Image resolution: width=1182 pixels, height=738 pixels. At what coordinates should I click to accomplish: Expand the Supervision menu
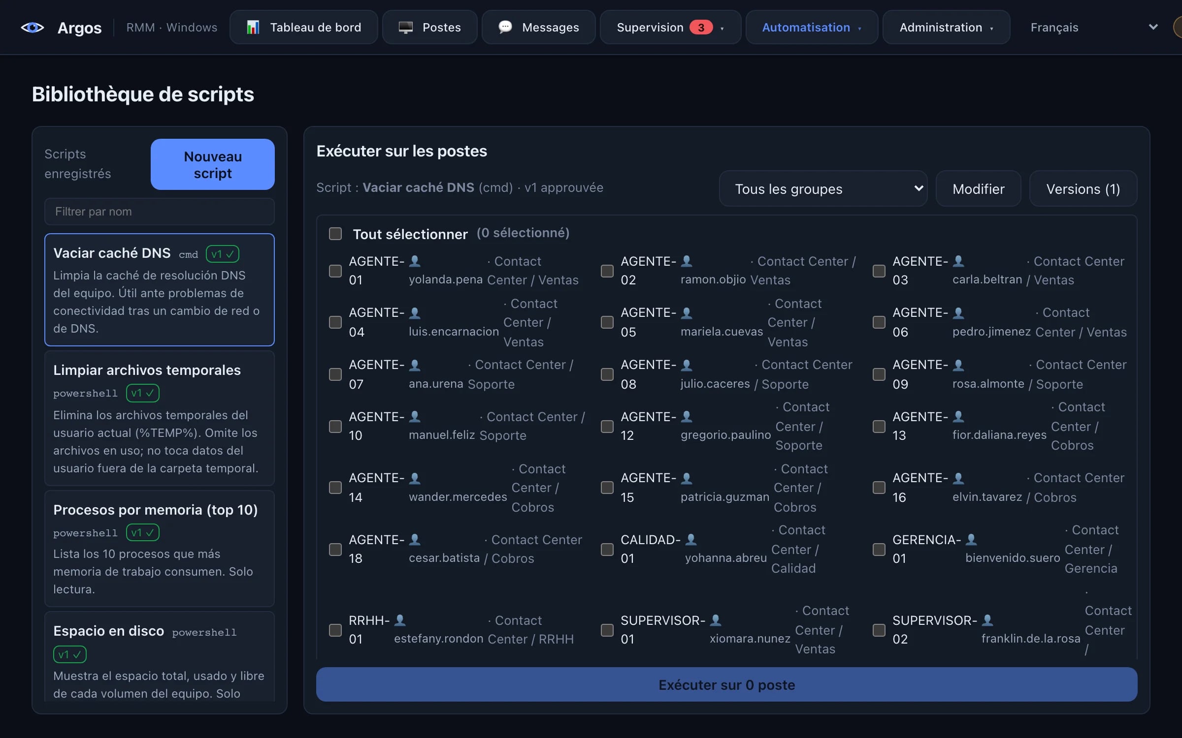tap(670, 28)
